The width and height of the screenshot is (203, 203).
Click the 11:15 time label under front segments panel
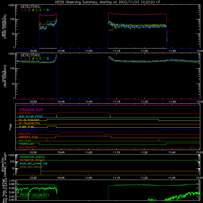[116, 51]
